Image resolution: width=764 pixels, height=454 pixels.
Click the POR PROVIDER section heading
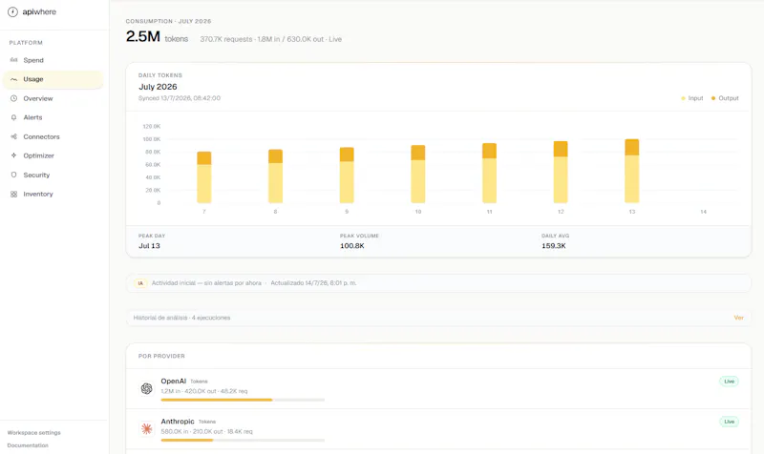161,356
